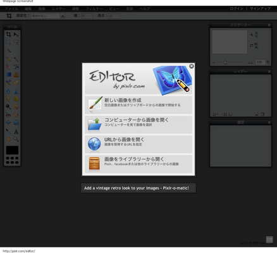The height and width of the screenshot is (253, 277).
Task: Select the Magic Wand tool
Action: pyautogui.click(x=8, y=50)
